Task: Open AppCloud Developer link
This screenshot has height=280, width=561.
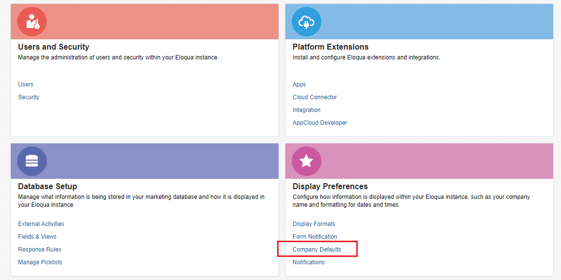Action: [x=320, y=123]
